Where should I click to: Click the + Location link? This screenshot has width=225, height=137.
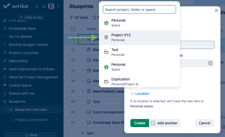click(x=140, y=94)
